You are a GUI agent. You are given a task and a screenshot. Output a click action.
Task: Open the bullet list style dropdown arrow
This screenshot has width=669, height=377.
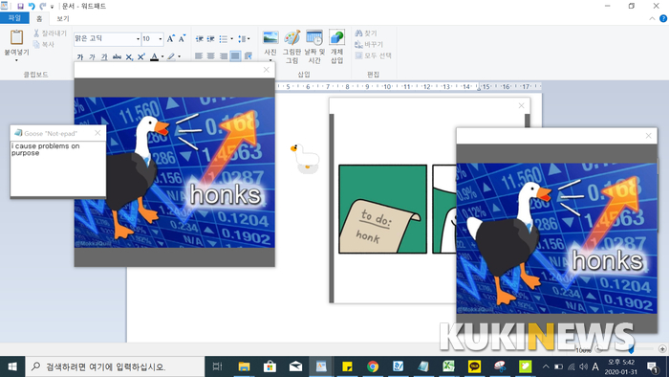click(x=231, y=39)
